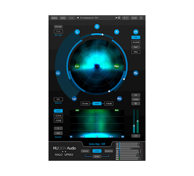Toggle the left Shelf filter button
The image size is (194, 176).
point(58,111)
